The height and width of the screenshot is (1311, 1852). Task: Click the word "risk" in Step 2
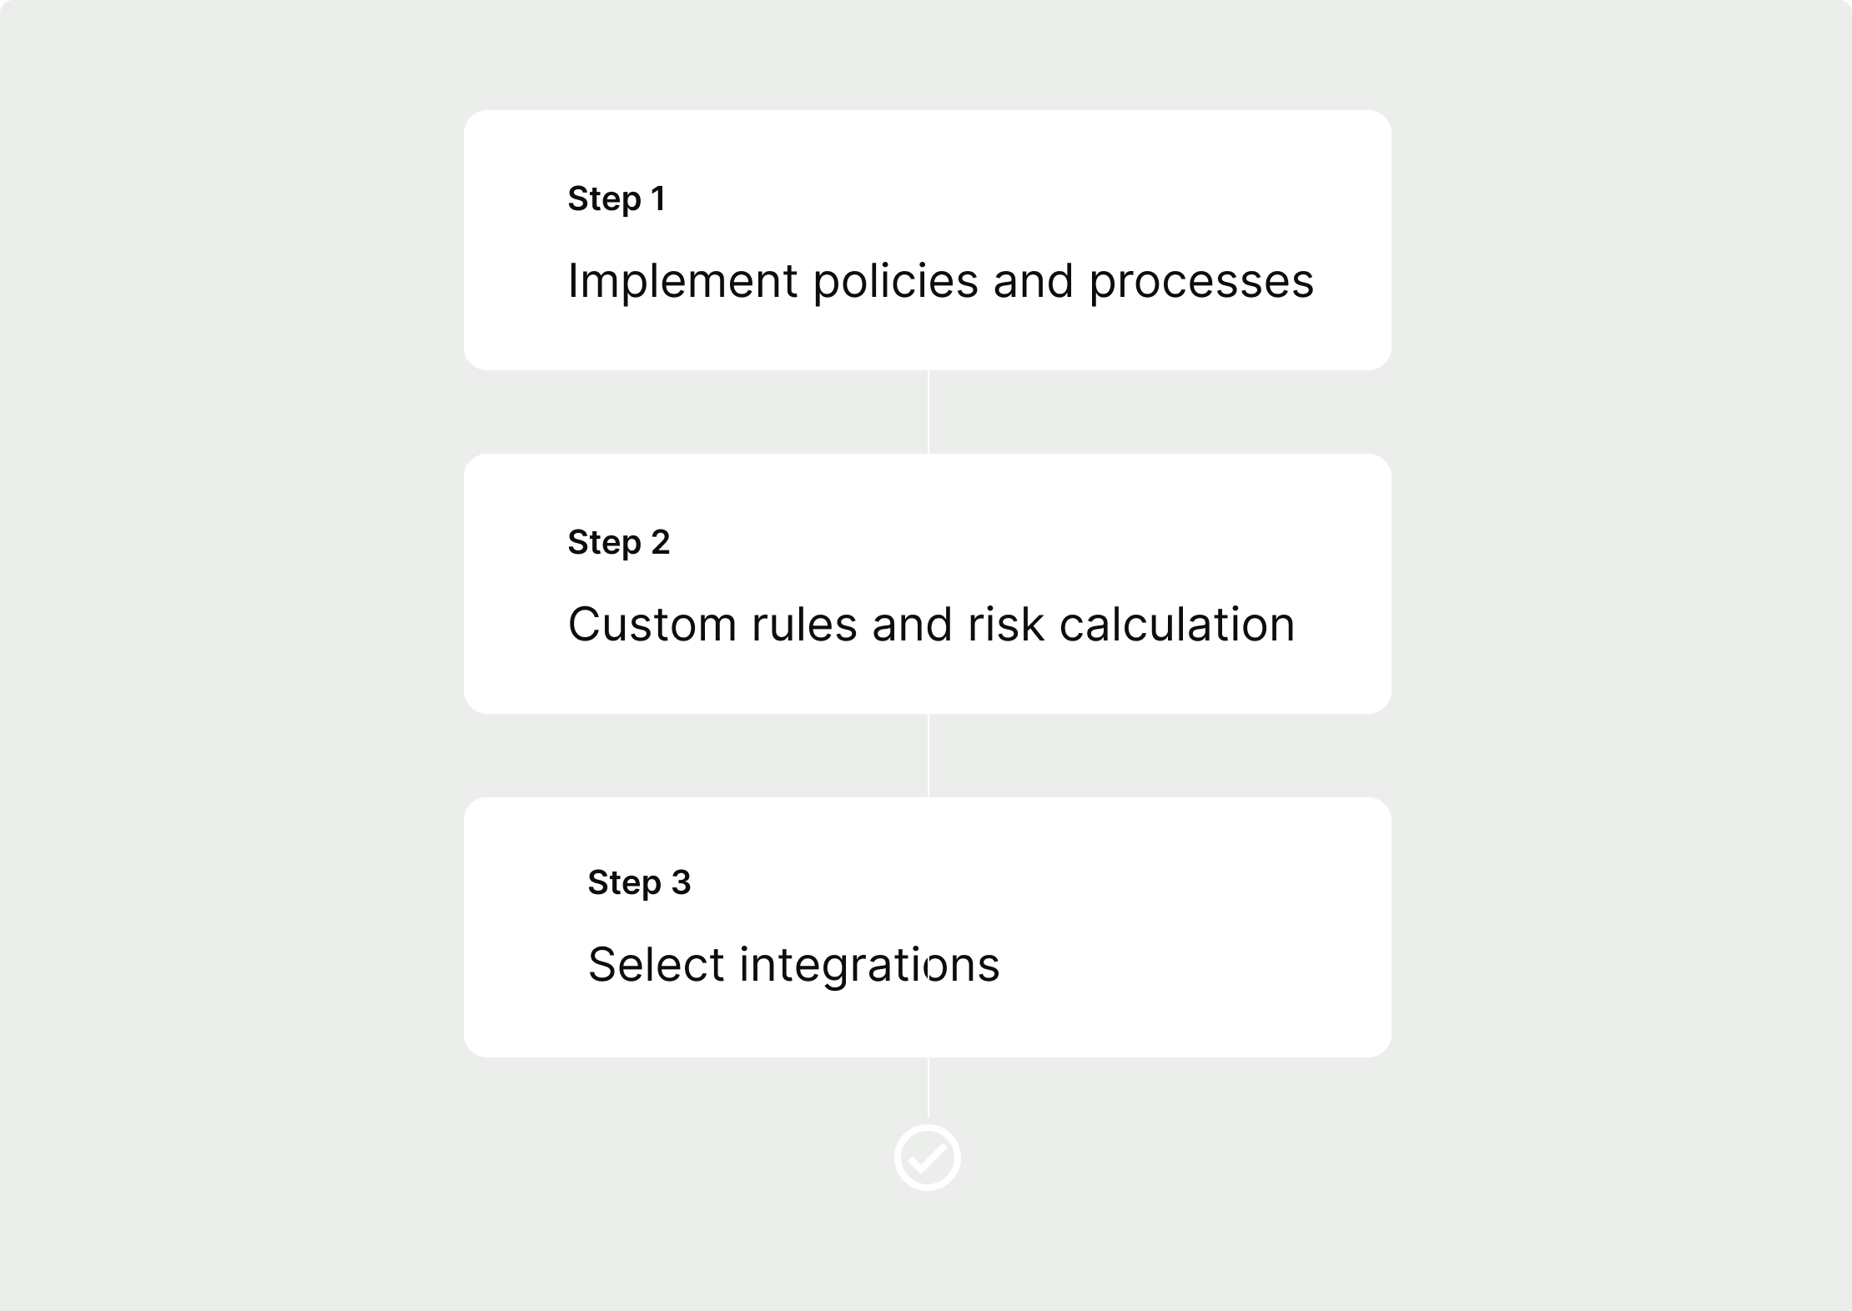tap(1005, 624)
